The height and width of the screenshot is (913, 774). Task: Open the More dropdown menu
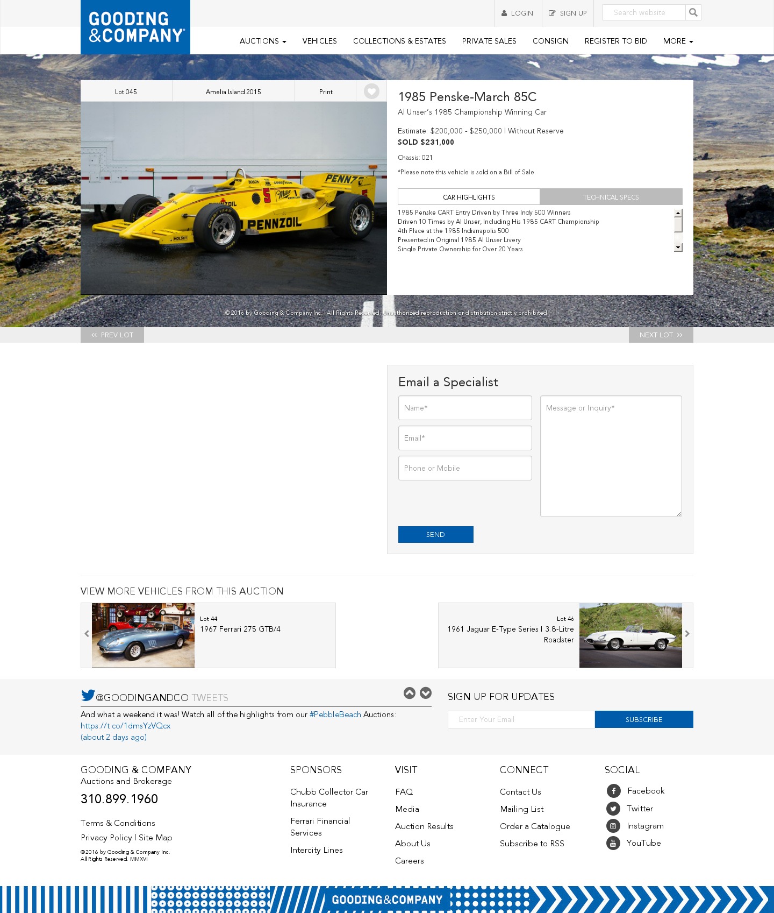[678, 41]
